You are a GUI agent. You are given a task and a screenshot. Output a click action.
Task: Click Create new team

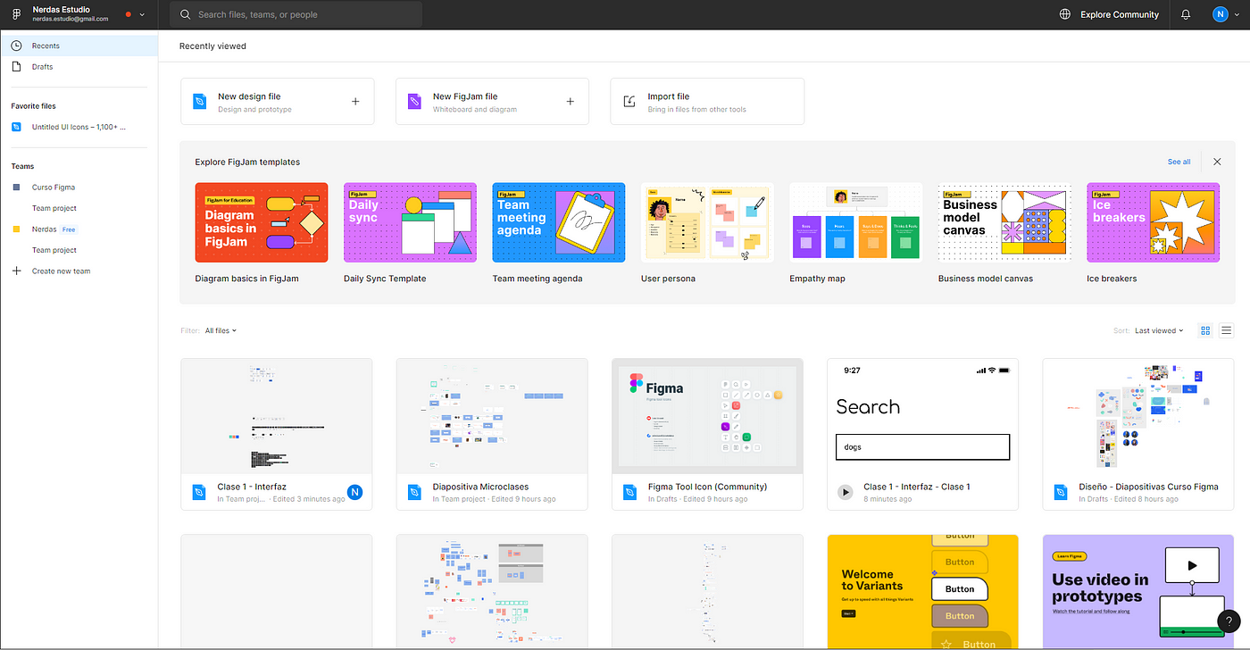point(61,271)
